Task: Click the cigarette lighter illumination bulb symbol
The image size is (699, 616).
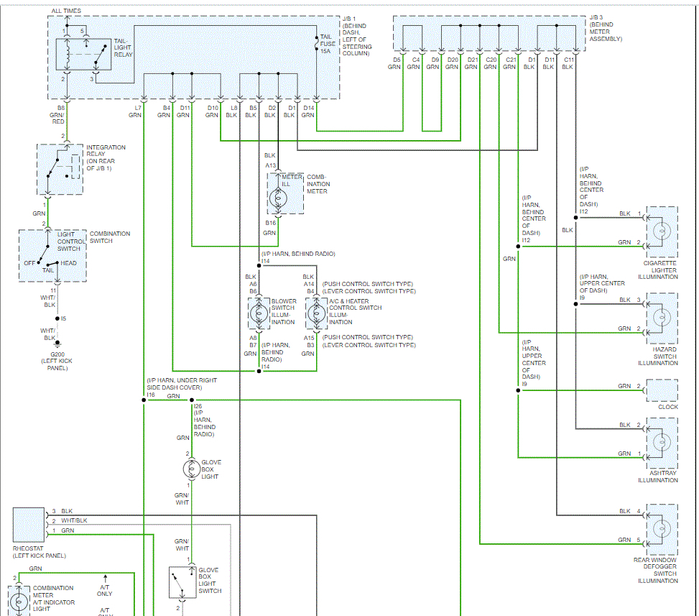Action: [662, 231]
